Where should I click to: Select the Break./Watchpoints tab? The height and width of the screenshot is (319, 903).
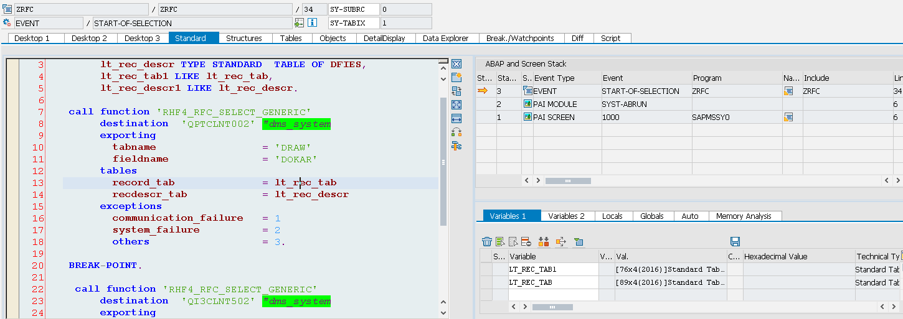click(520, 38)
